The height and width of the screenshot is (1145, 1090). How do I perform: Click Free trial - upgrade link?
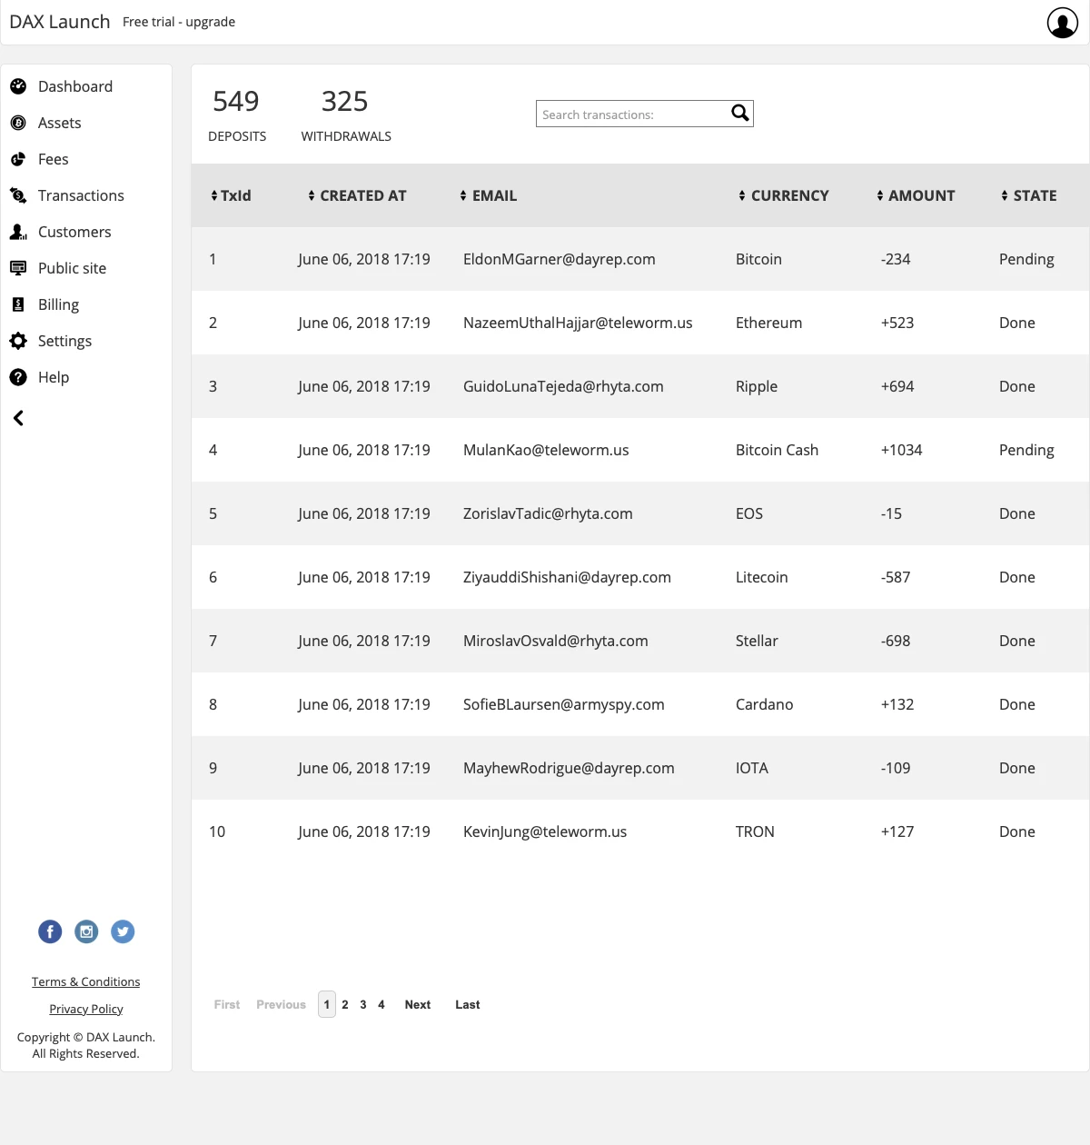point(179,22)
